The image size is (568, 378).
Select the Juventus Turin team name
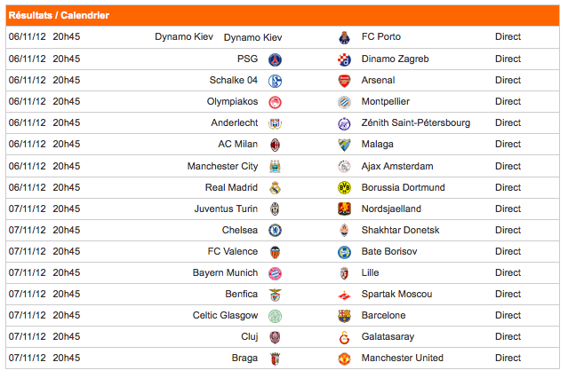[226, 209]
